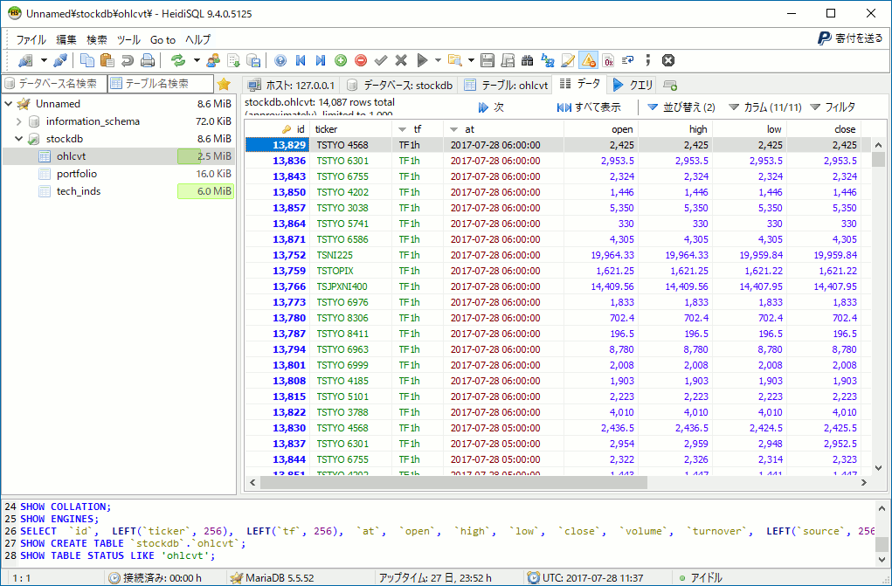Click the green Refresh icon
The height and width of the screenshot is (586, 892).
178,60
